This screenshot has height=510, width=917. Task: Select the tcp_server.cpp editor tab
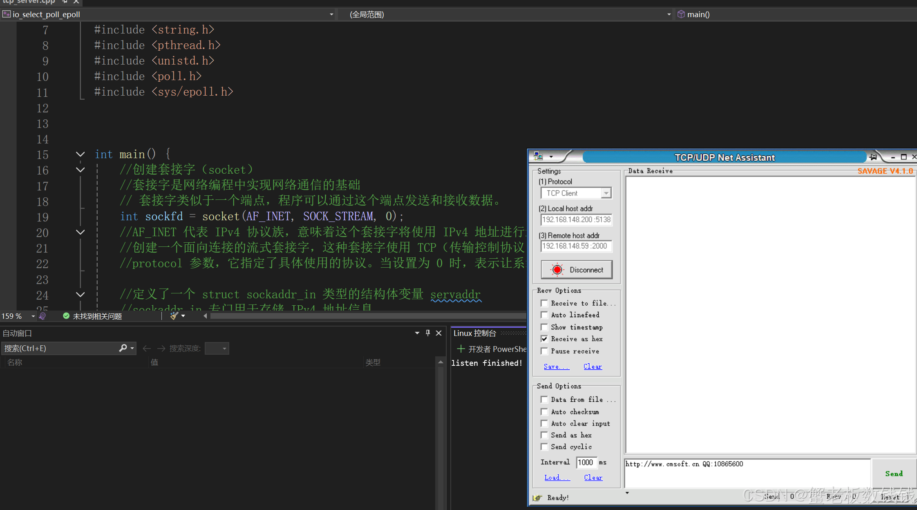(x=29, y=2)
